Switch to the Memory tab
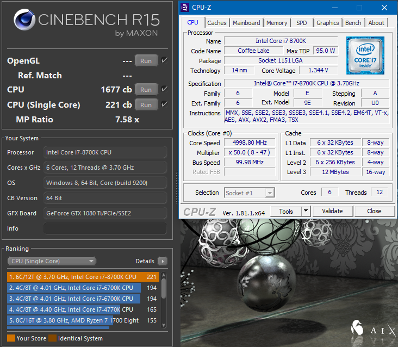The image size is (398, 347). coord(277,23)
